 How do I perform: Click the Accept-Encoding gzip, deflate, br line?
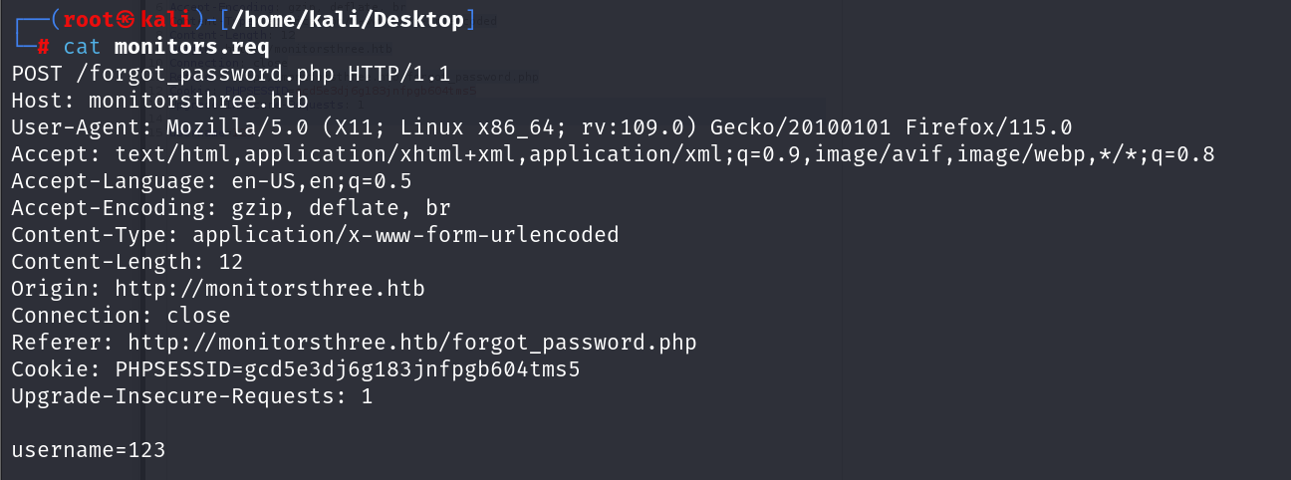231,208
